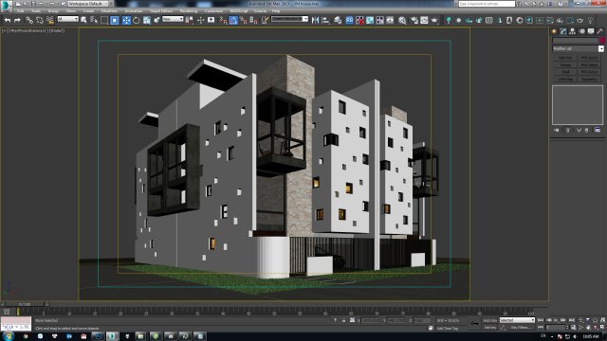
Task: Open the Workspace: Default dropdown
Action: (88, 4)
